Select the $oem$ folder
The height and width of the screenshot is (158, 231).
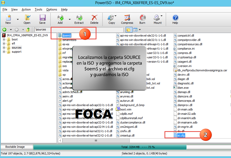(67, 36)
